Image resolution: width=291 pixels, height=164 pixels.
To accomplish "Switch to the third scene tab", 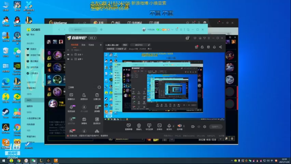I will [91, 45].
